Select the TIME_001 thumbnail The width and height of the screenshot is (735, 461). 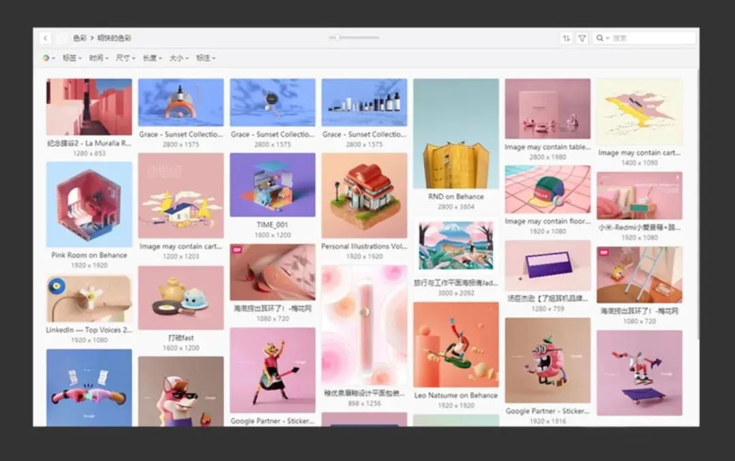pyautogui.click(x=272, y=184)
